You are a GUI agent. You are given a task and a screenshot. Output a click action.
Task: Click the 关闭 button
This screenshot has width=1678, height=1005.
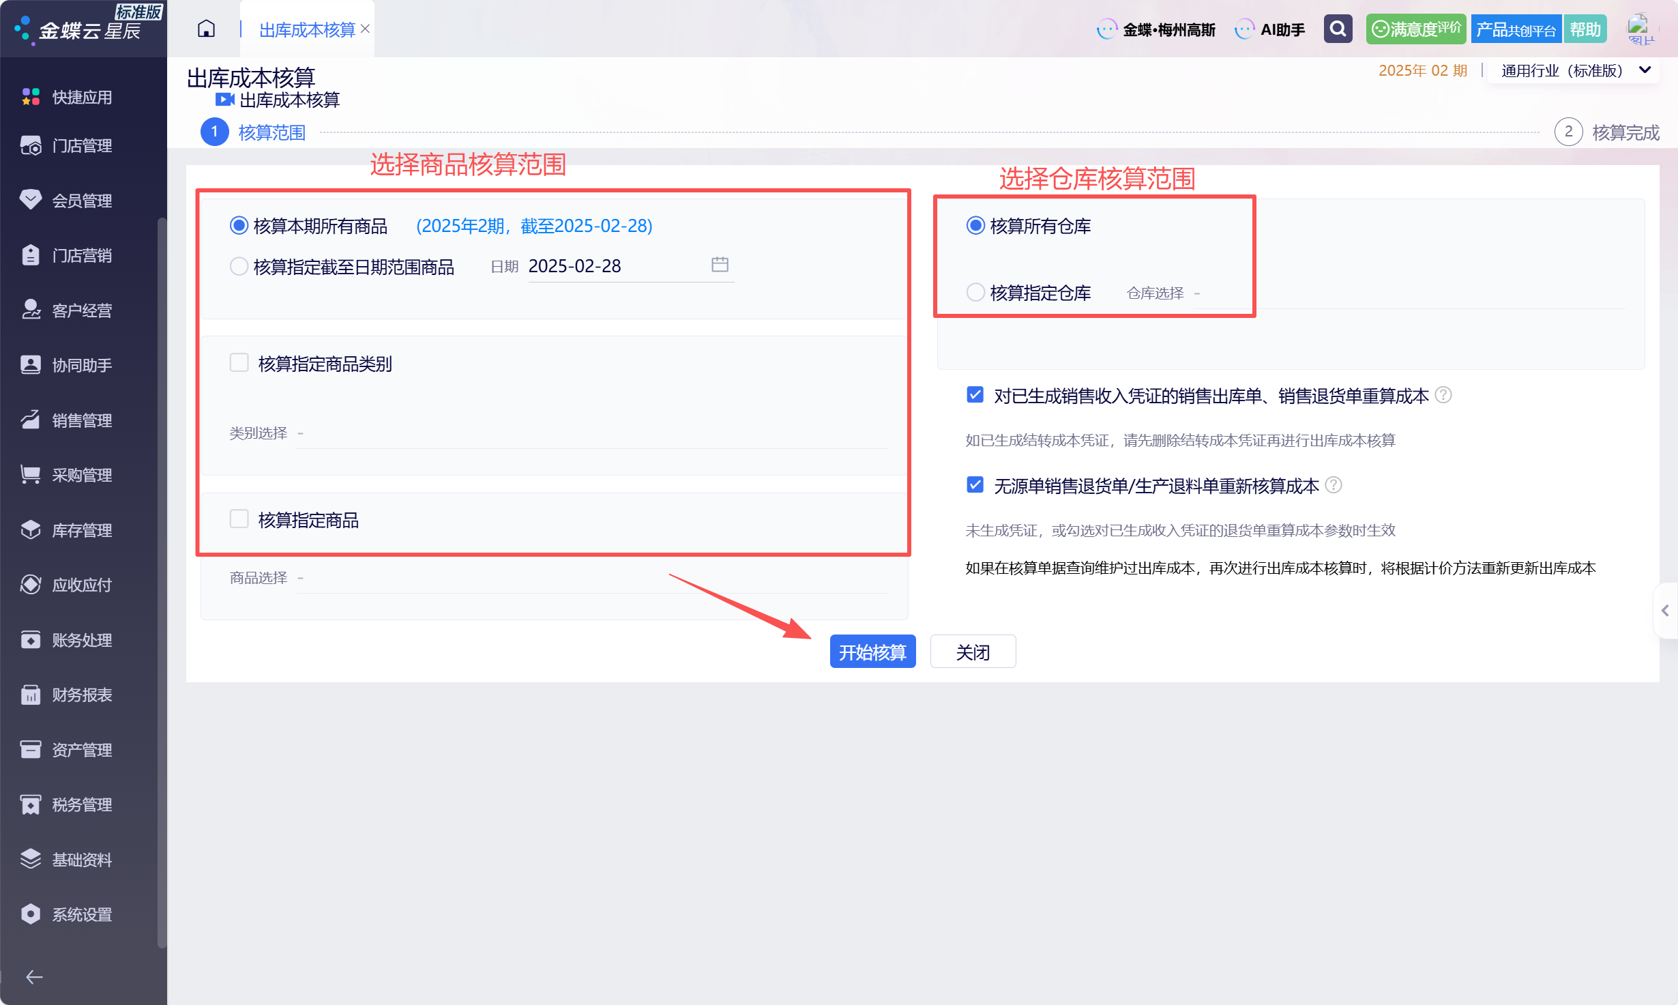coord(972,652)
